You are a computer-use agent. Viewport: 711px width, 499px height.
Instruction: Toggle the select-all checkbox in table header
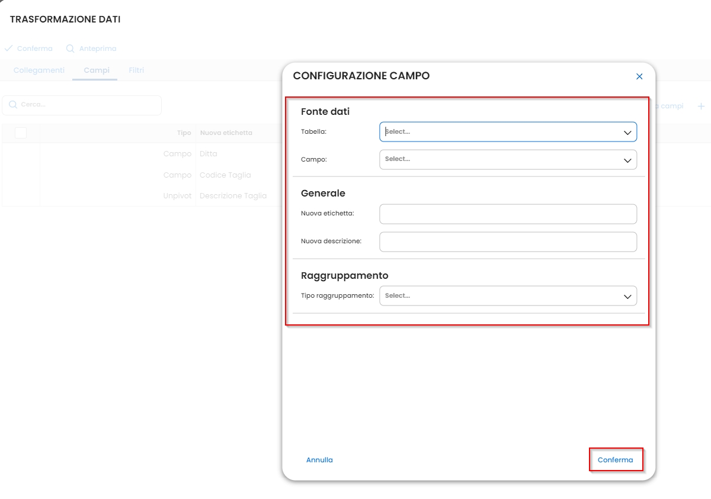coord(21,133)
